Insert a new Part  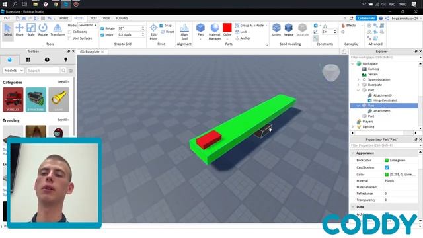(x=200, y=30)
